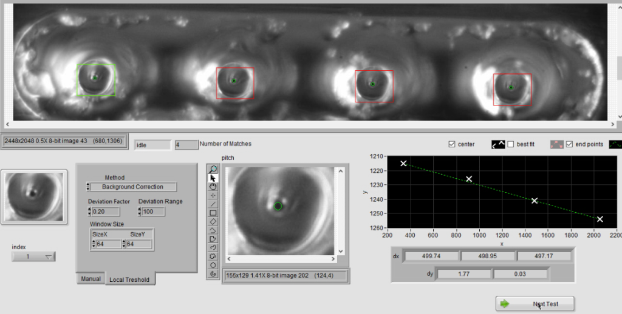Select the Rectangle ROI tool
Viewport: 622px width, 314px height.
[x=213, y=213]
